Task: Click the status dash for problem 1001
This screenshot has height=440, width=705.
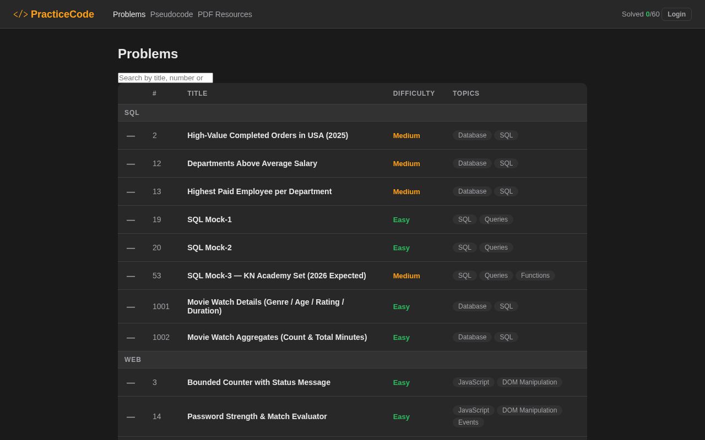Action: (x=131, y=307)
